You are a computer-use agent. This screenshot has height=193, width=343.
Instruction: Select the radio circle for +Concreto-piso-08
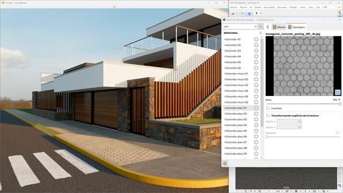coord(256,148)
